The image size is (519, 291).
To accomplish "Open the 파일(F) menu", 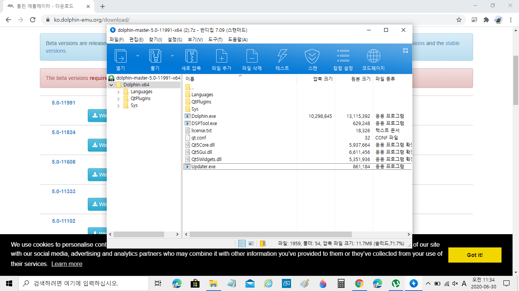I will coord(117,40).
